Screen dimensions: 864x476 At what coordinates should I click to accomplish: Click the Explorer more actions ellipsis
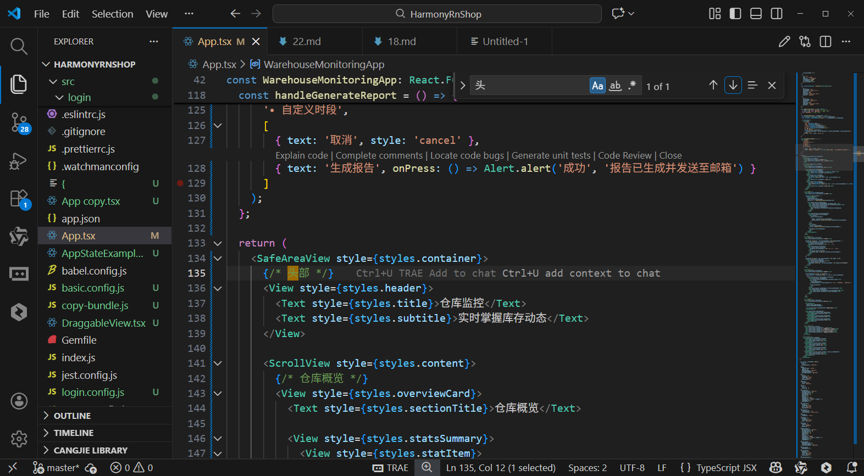(154, 42)
